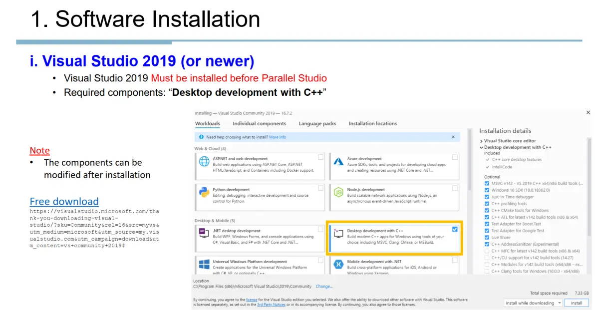Select the ASP.NET and web development workload icon
This screenshot has height=310, width=595.
pyautogui.click(x=204, y=160)
